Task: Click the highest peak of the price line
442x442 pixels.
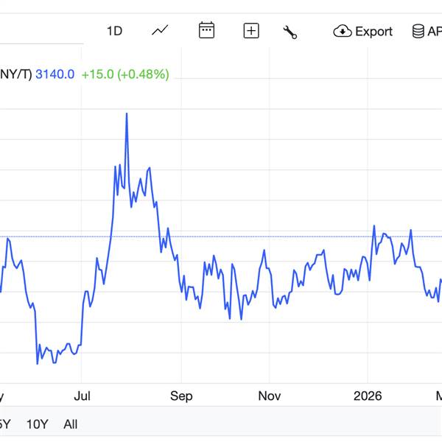Action: tap(127, 114)
